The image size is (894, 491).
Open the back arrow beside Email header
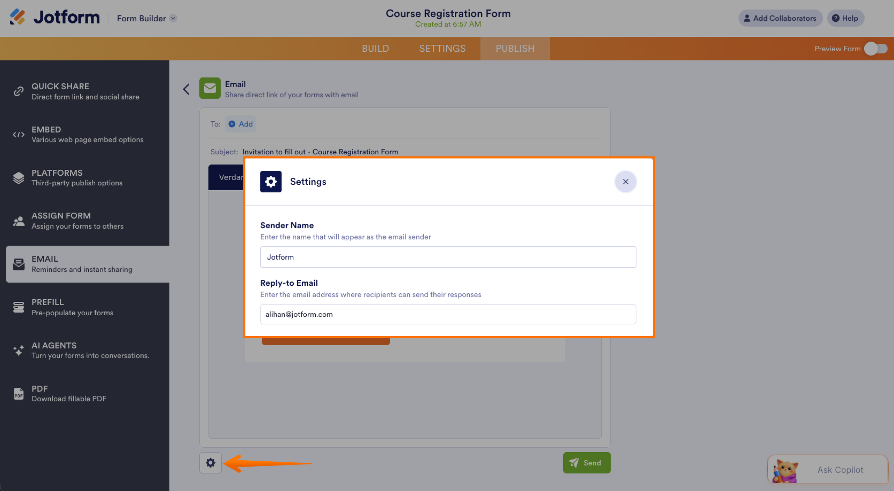186,89
